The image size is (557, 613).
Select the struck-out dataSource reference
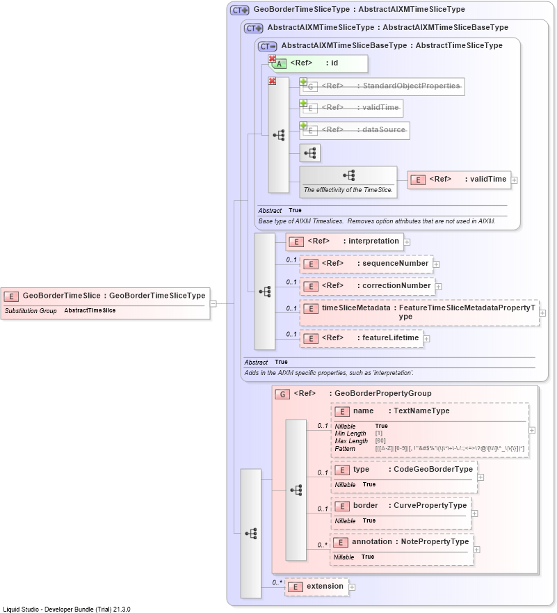(x=355, y=130)
